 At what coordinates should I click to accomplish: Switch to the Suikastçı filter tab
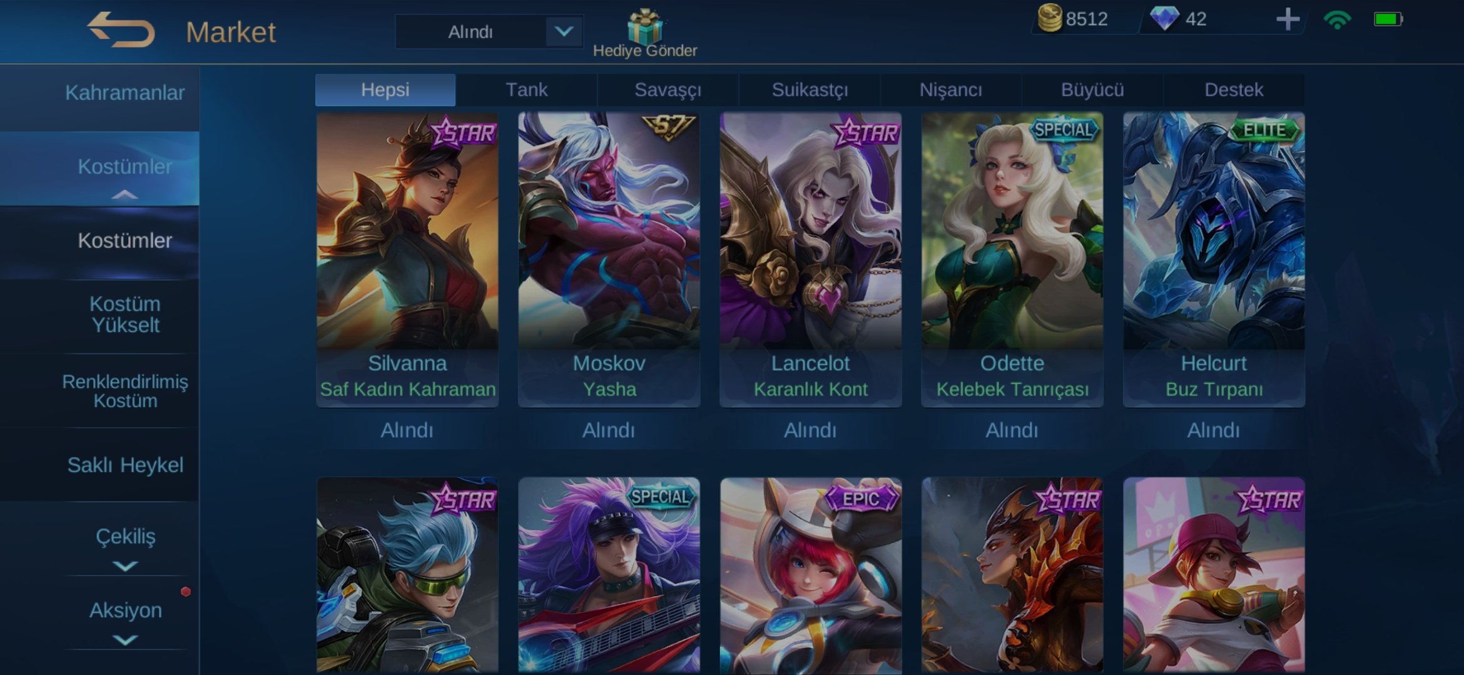(810, 90)
